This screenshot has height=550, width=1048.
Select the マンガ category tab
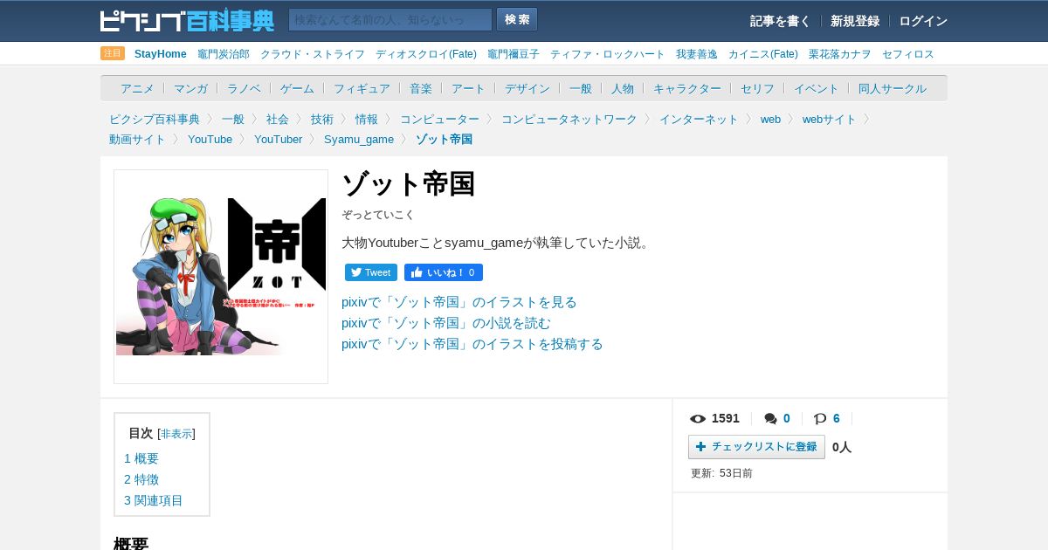(x=190, y=88)
